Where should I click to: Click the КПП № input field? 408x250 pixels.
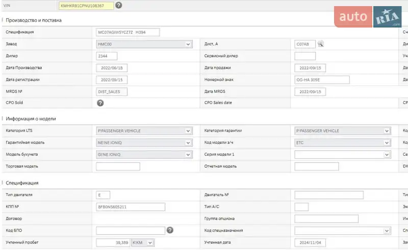click(x=130, y=207)
